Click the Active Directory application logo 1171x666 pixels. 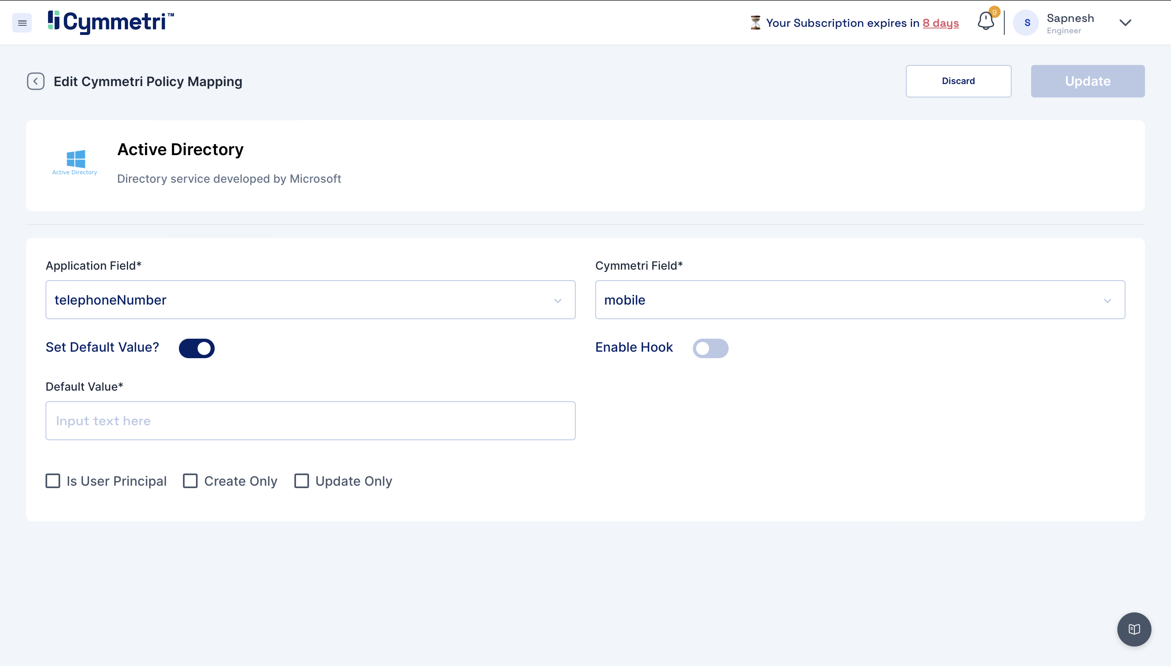pyautogui.click(x=75, y=162)
